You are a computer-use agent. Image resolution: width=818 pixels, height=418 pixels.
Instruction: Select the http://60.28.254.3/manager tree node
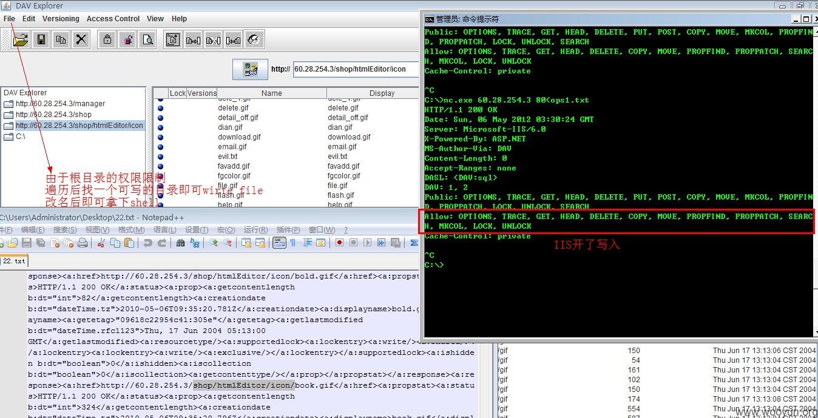[60, 104]
